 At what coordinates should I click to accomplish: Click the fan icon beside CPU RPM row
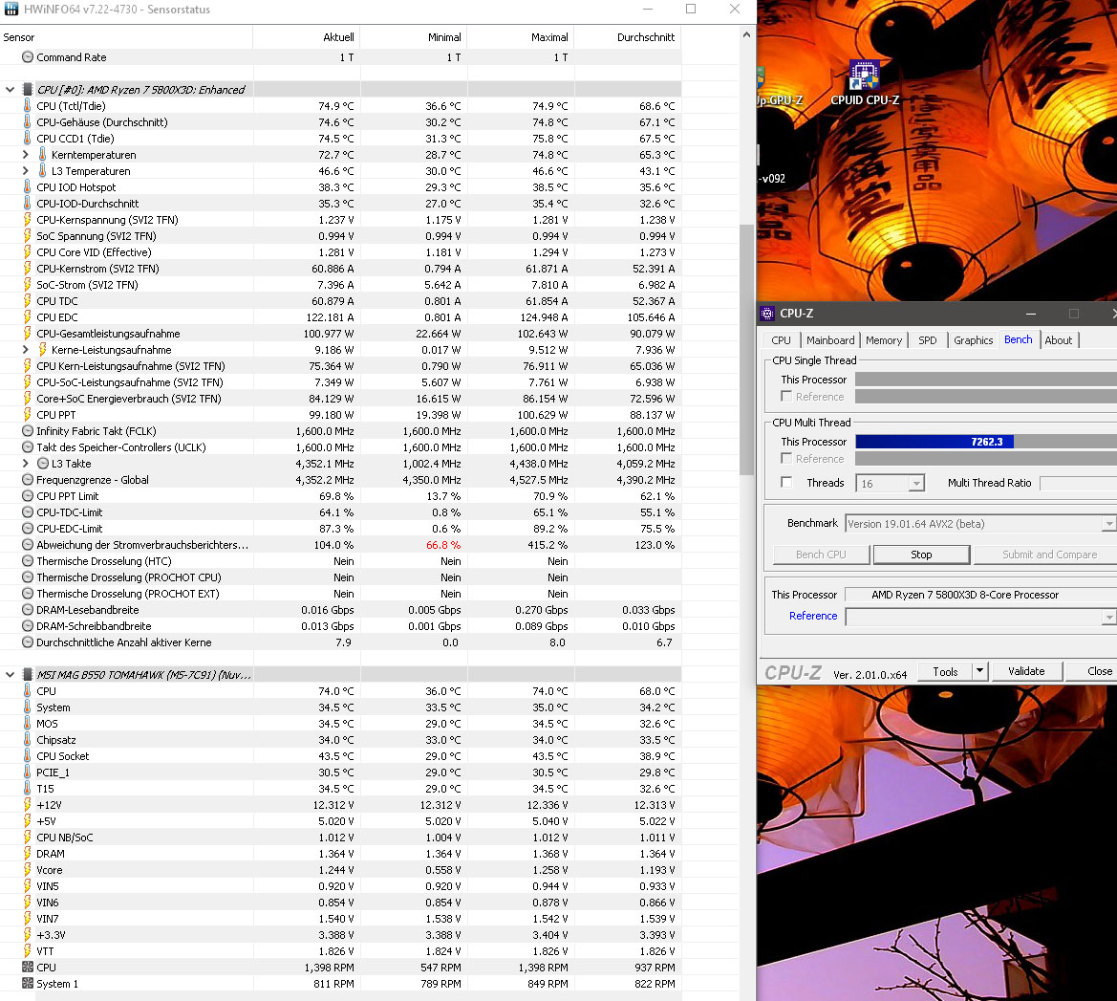[x=27, y=968]
